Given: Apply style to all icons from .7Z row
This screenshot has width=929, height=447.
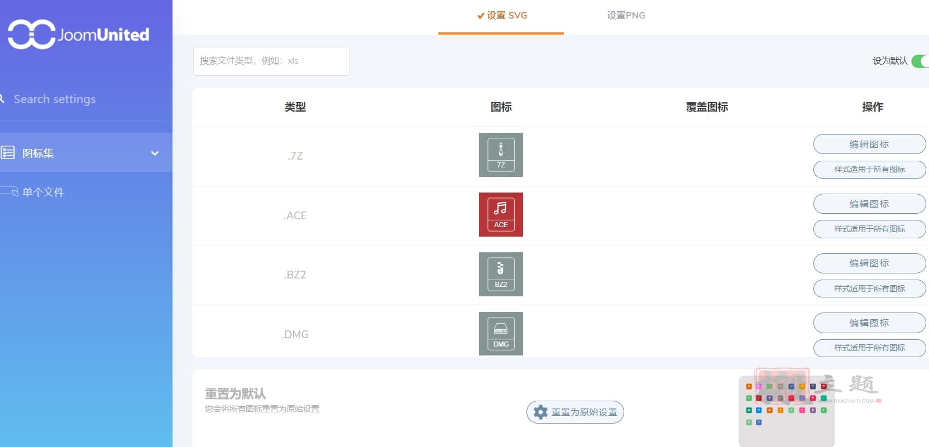Looking at the screenshot, I should click(x=869, y=169).
